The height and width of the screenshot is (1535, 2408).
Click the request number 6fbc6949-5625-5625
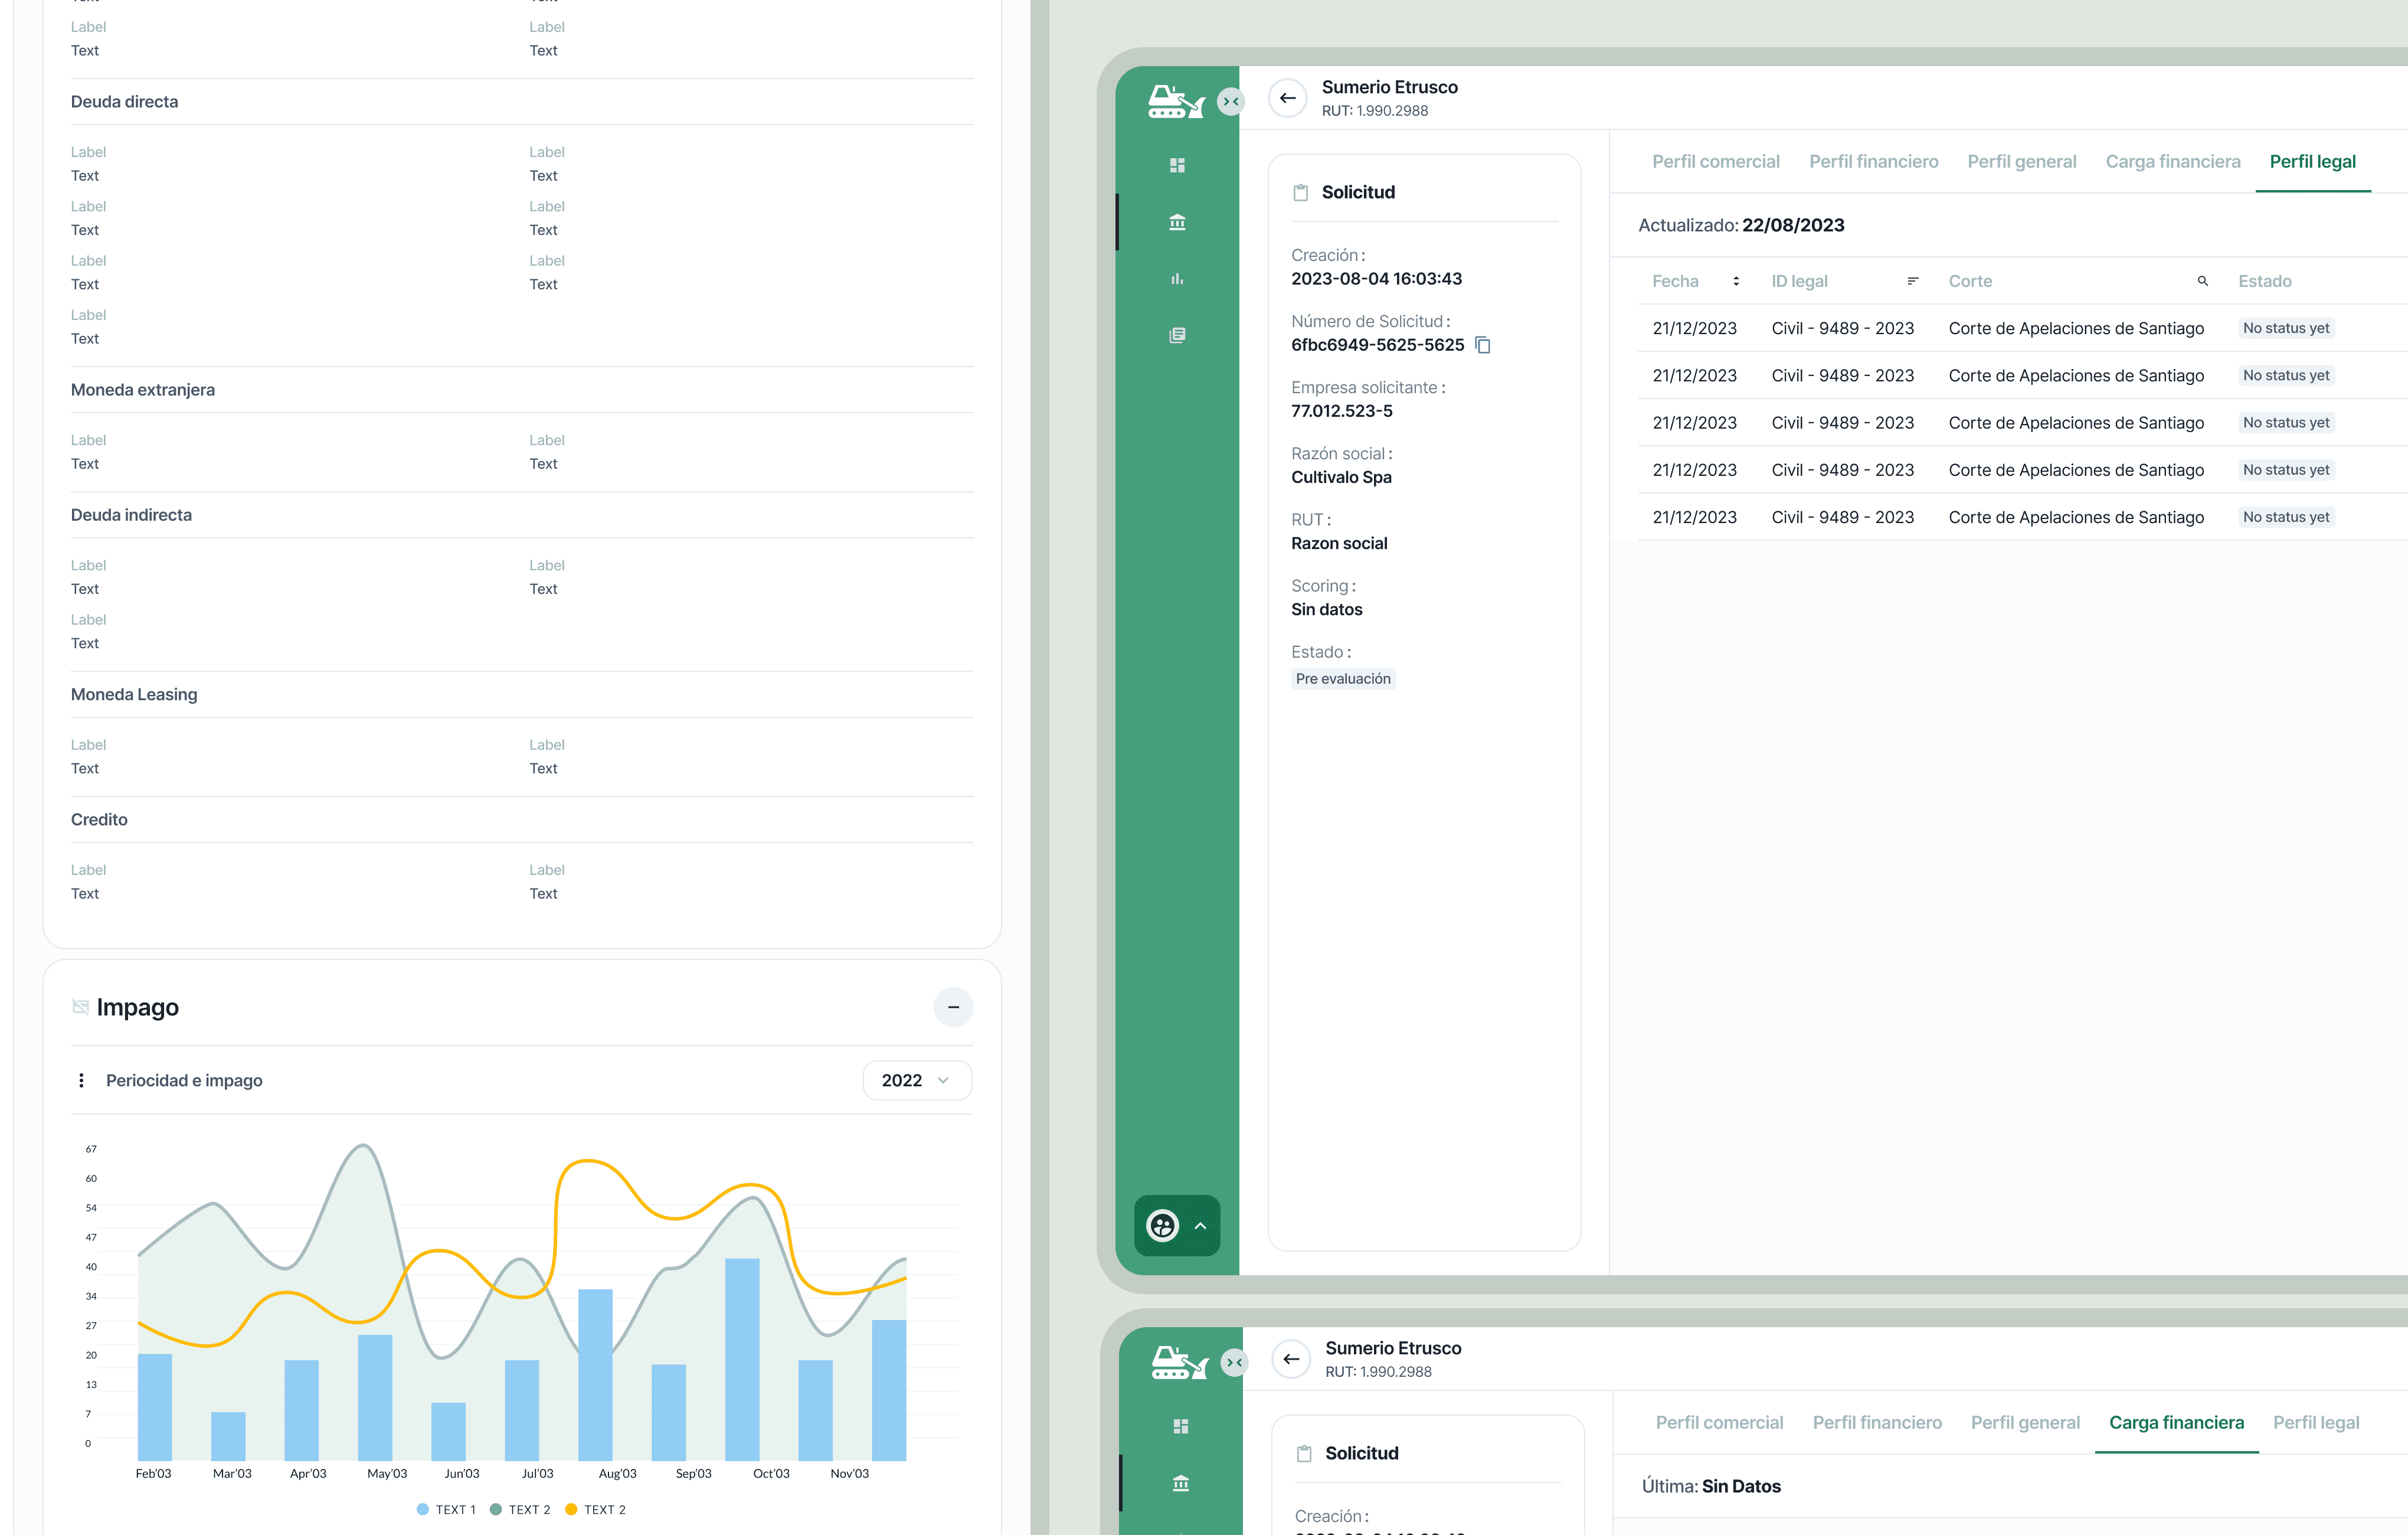(1377, 345)
